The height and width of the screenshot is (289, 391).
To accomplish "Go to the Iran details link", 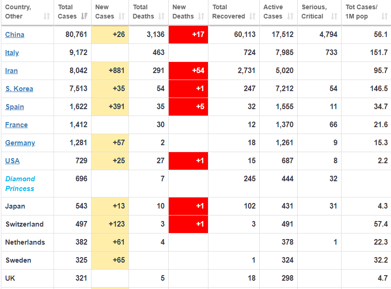I will coord(12,71).
